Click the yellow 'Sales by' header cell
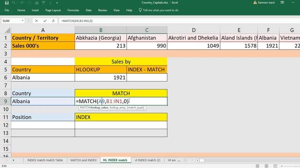Viewport: 300px width, 168px height. coord(121,62)
